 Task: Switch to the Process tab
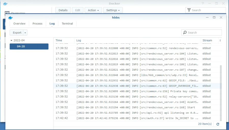[37, 24]
